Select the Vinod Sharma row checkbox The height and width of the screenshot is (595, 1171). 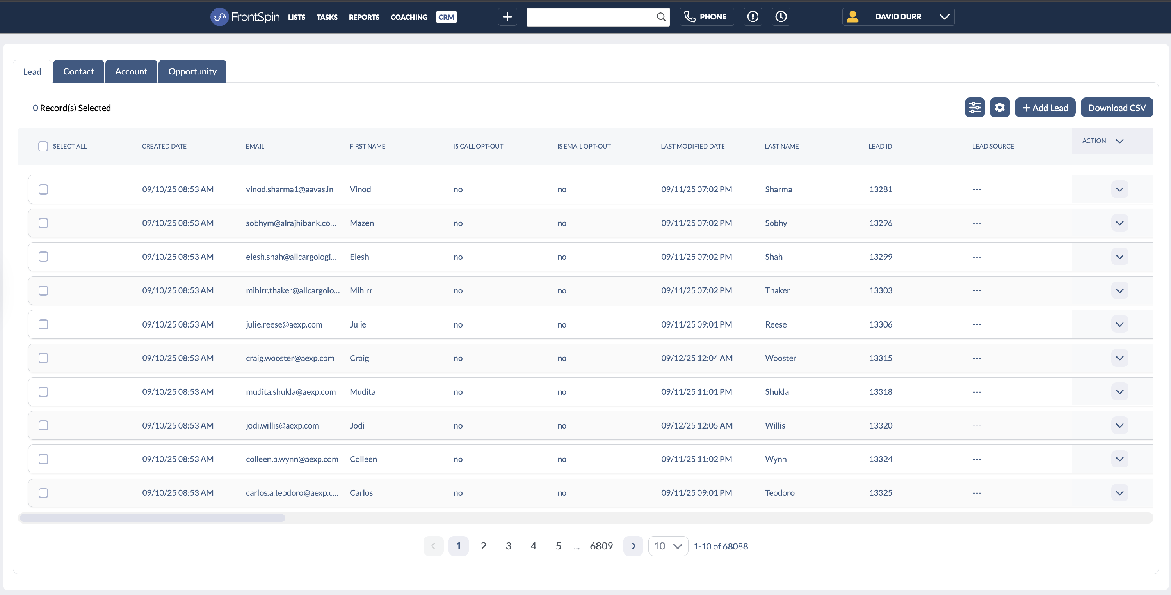pyautogui.click(x=44, y=189)
